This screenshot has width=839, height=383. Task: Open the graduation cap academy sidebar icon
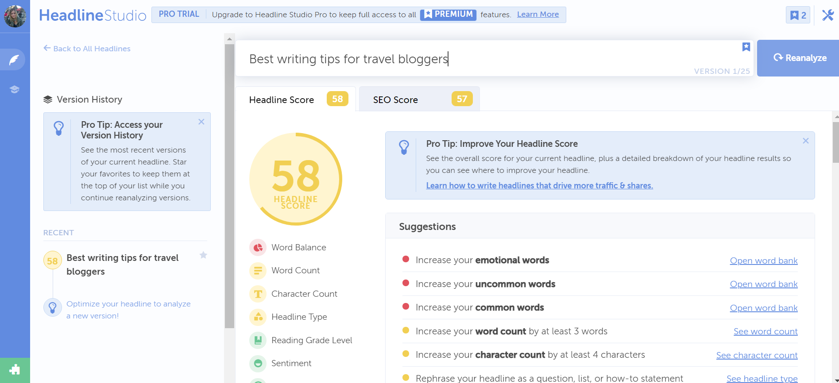14,89
